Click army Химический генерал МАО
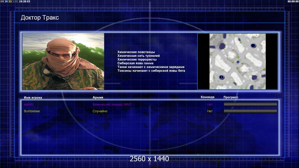299x168 pixels. (x=112, y=104)
